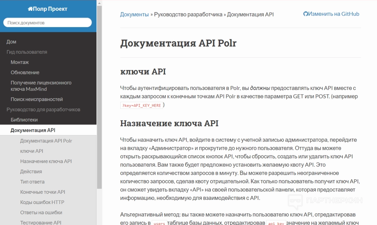
Task: Open the Изменить на GitHub link
Action: pyautogui.click(x=331, y=14)
